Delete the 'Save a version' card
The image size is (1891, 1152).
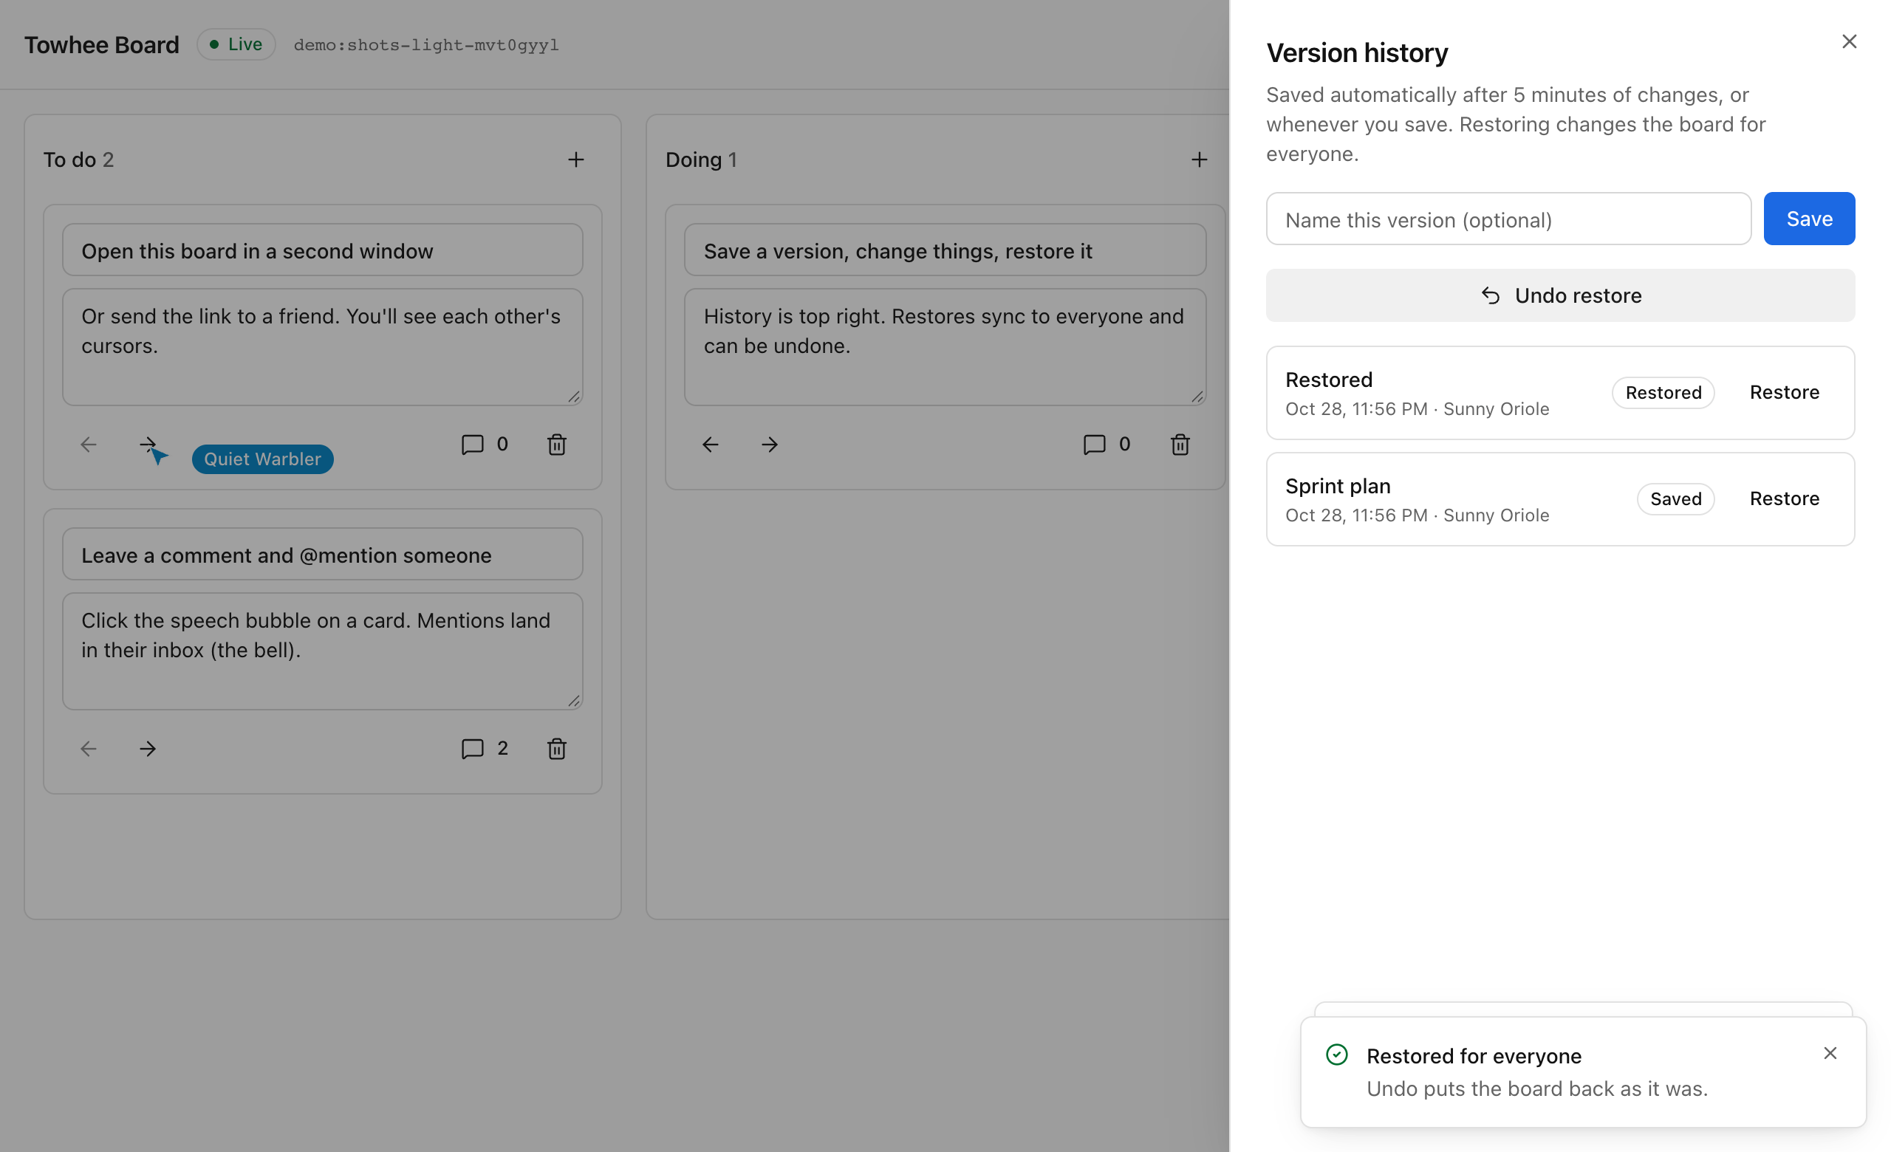[x=1180, y=444]
